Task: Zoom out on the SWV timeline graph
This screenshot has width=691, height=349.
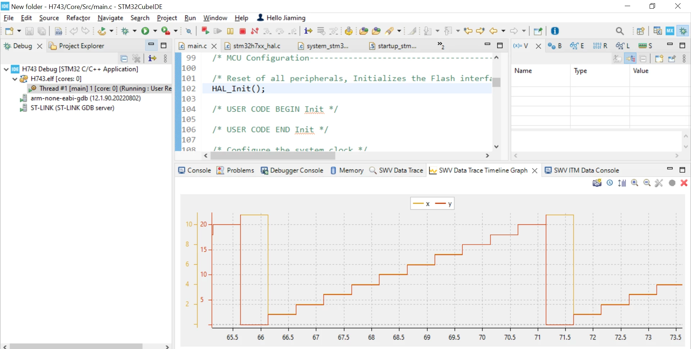Action: tap(647, 183)
